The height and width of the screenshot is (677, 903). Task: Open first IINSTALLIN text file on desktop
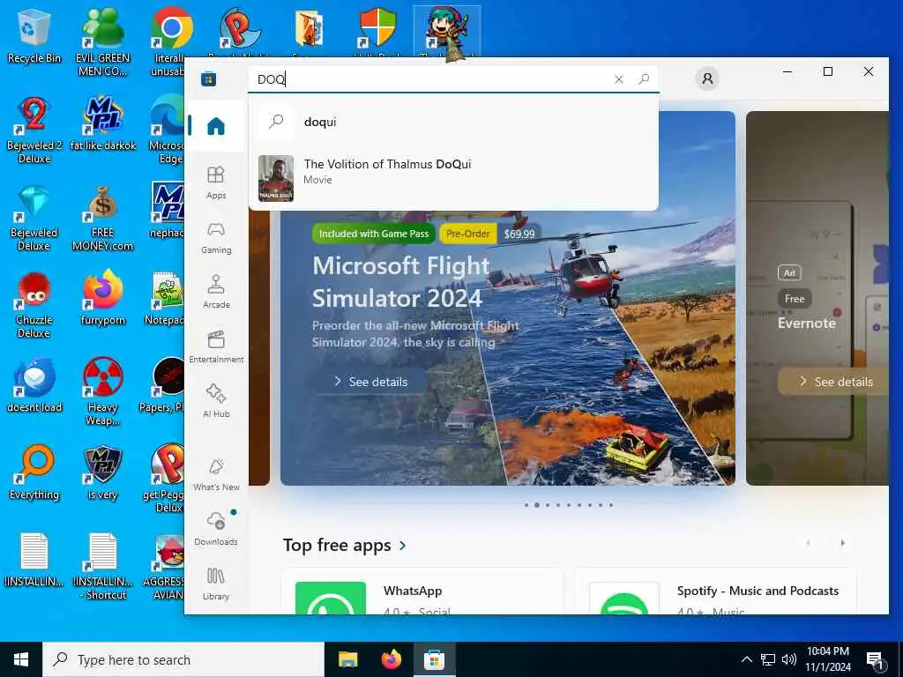click(x=34, y=560)
